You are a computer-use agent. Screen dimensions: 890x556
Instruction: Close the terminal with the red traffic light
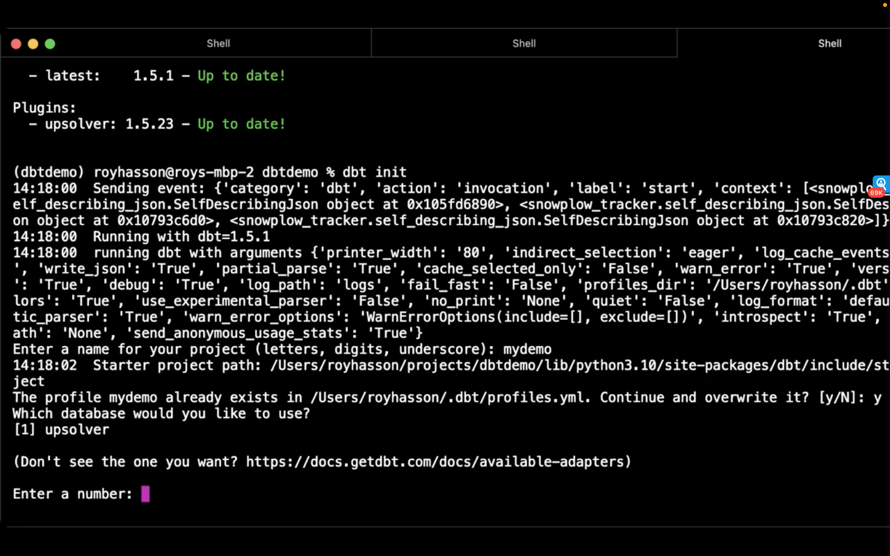[x=16, y=43]
